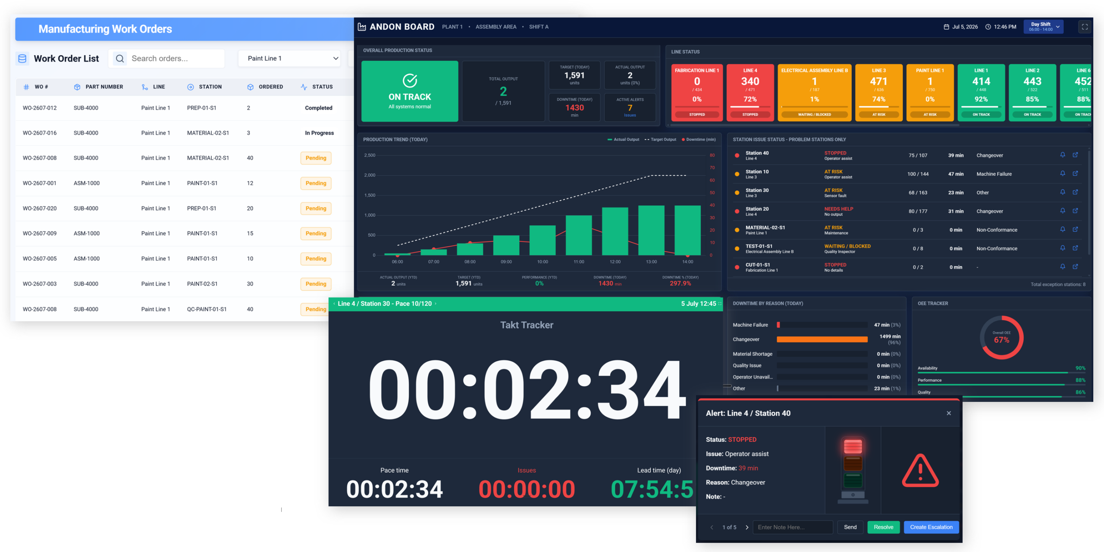Click the Resolve button

pos(883,527)
